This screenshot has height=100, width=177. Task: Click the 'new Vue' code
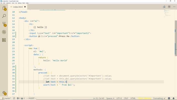pyautogui.click(x=33, y=48)
